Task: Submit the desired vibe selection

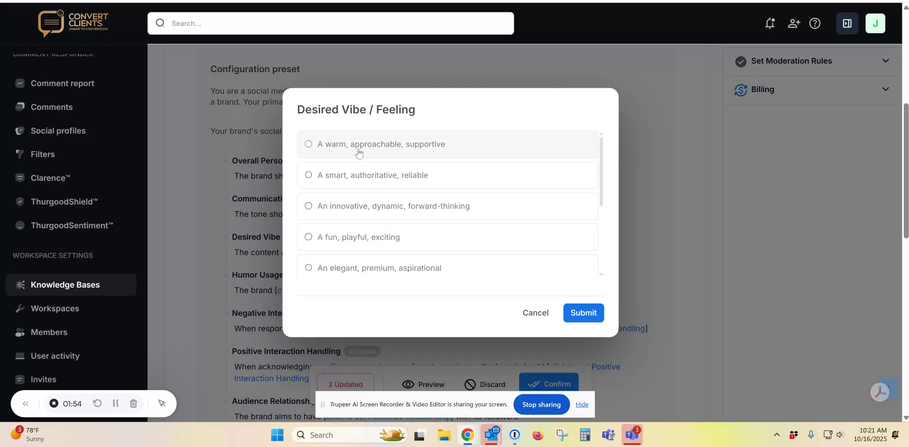Action: [x=583, y=313]
